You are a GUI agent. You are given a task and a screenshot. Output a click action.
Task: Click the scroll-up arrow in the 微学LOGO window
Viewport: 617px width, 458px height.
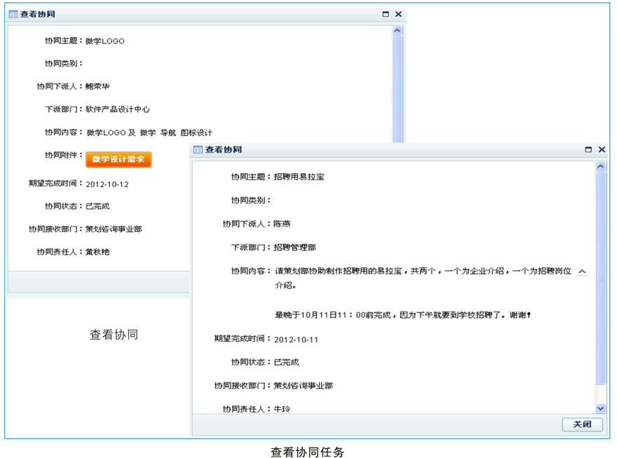pos(398,31)
